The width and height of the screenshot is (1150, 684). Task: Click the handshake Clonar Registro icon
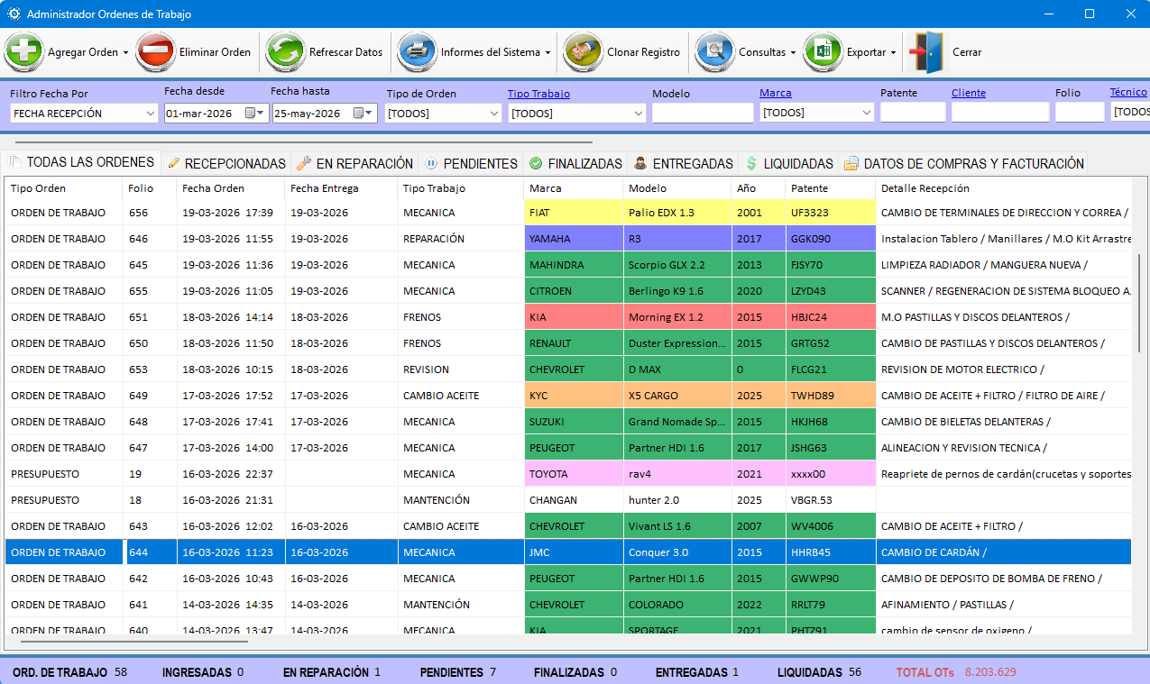pos(583,52)
